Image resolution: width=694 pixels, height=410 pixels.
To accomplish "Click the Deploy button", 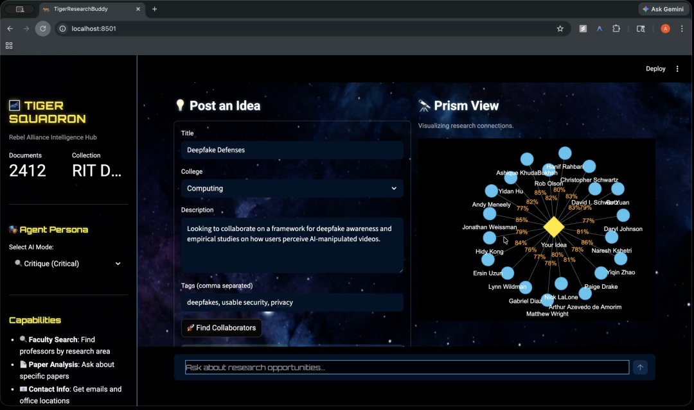I will [x=655, y=69].
